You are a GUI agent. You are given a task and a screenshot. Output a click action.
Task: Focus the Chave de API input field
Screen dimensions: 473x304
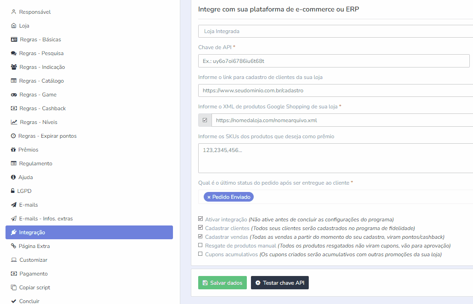(334, 61)
